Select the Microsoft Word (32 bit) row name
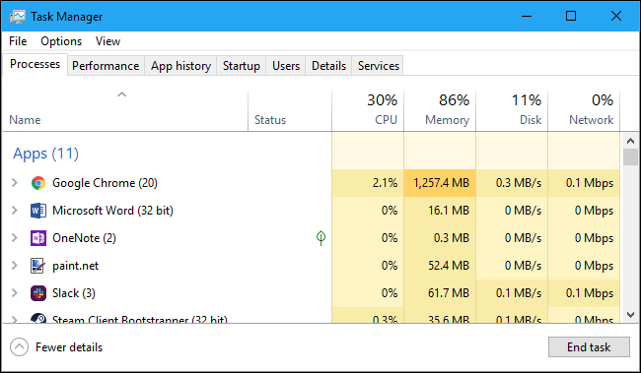Image resolution: width=641 pixels, height=373 pixels. pos(112,211)
